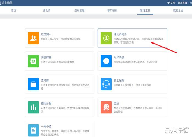Image resolution: width=192 pixels, height=137 pixels.
Task: Click 素材库 description about 常用的素材
Action: 65,87
